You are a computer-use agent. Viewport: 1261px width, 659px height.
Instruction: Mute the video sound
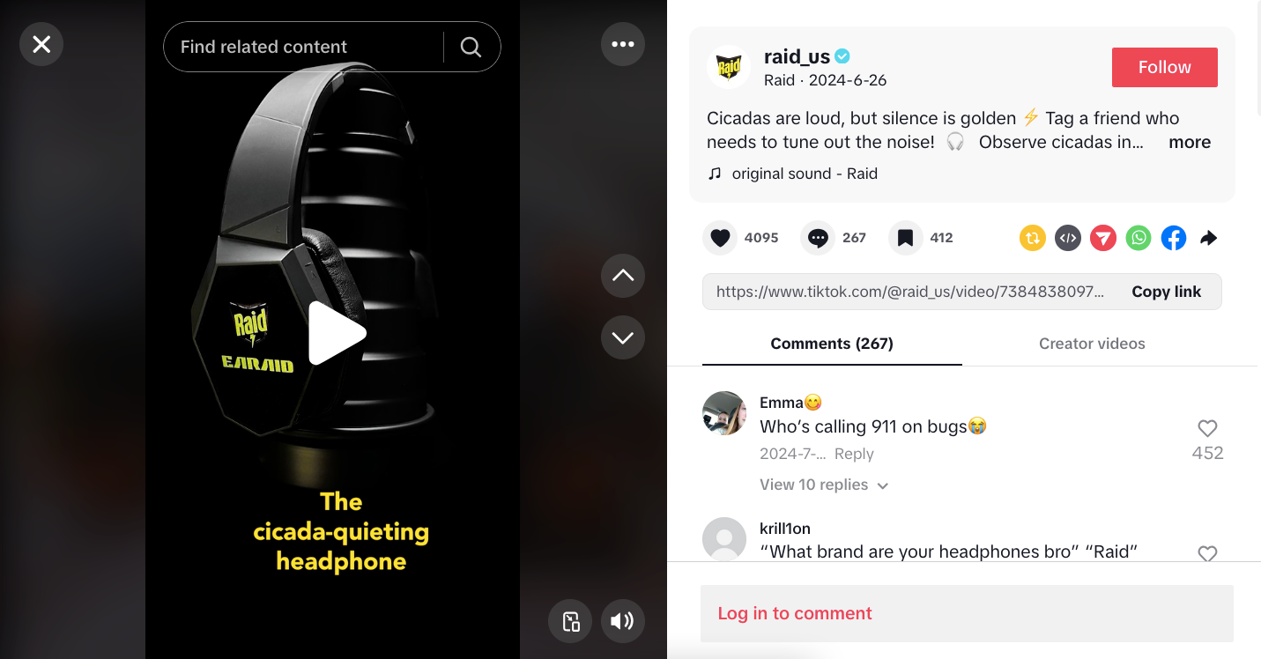point(623,621)
